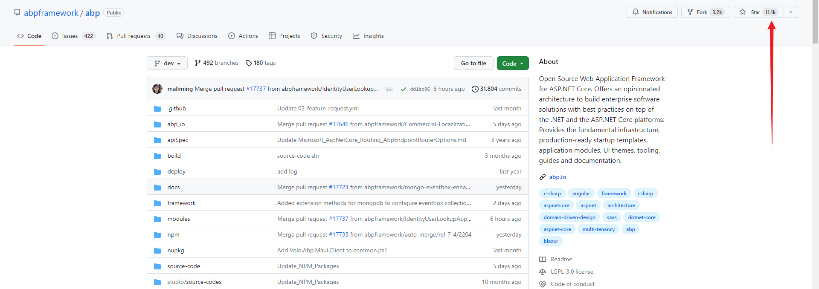Expand the green Code dropdown button

512,63
